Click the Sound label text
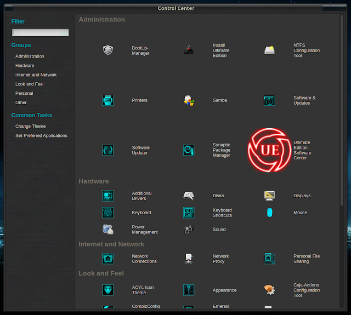 click(x=219, y=230)
